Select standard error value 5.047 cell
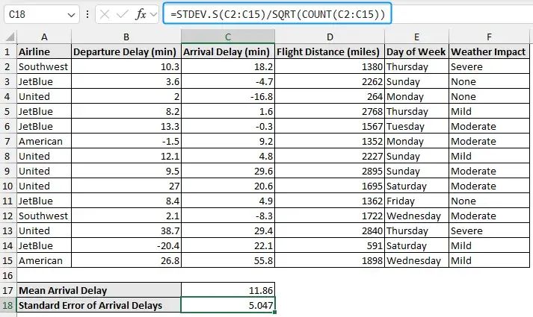Viewport: 533px width, 317px height. click(228, 305)
